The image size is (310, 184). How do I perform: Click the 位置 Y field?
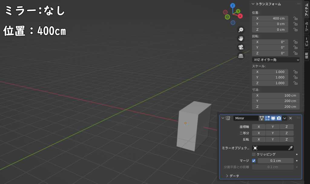point(270,24)
